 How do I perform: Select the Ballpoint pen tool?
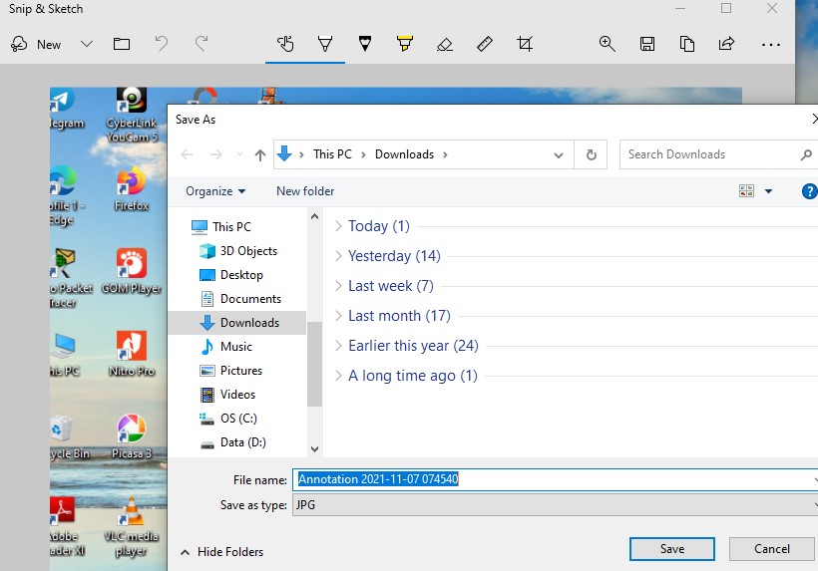(x=324, y=44)
